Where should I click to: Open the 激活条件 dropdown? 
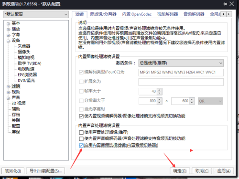pos(181,63)
